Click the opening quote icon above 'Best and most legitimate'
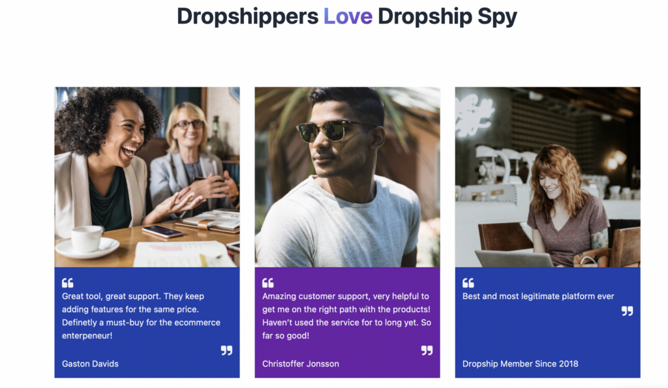This screenshot has height=388, width=668. [x=468, y=283]
